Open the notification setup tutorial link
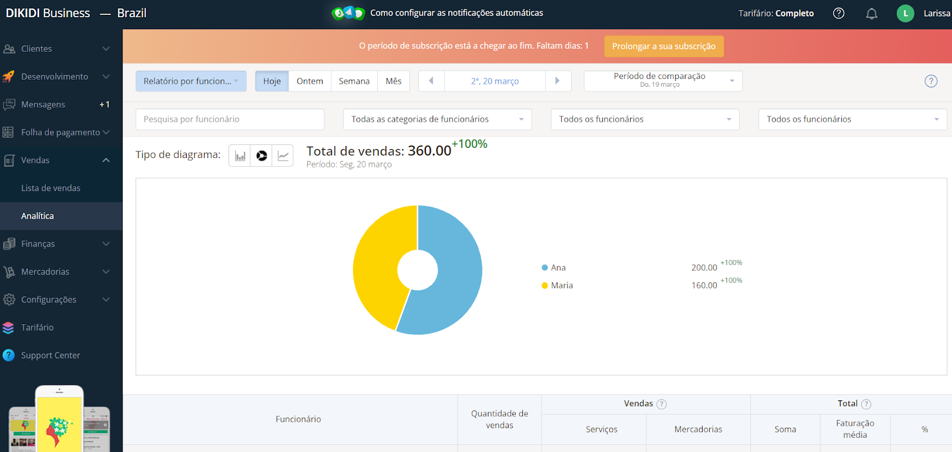The width and height of the screenshot is (952, 452). [456, 12]
